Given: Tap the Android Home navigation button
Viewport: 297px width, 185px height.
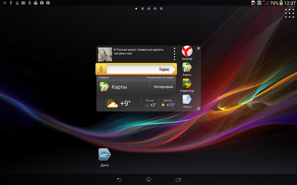Looking at the screenshot, I should [148, 180].
